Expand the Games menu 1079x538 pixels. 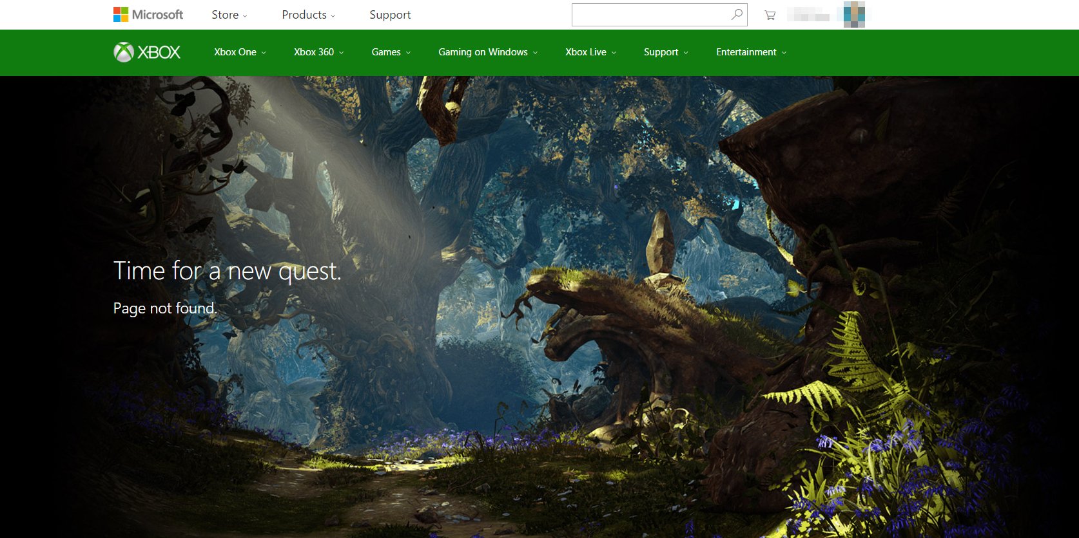point(391,52)
